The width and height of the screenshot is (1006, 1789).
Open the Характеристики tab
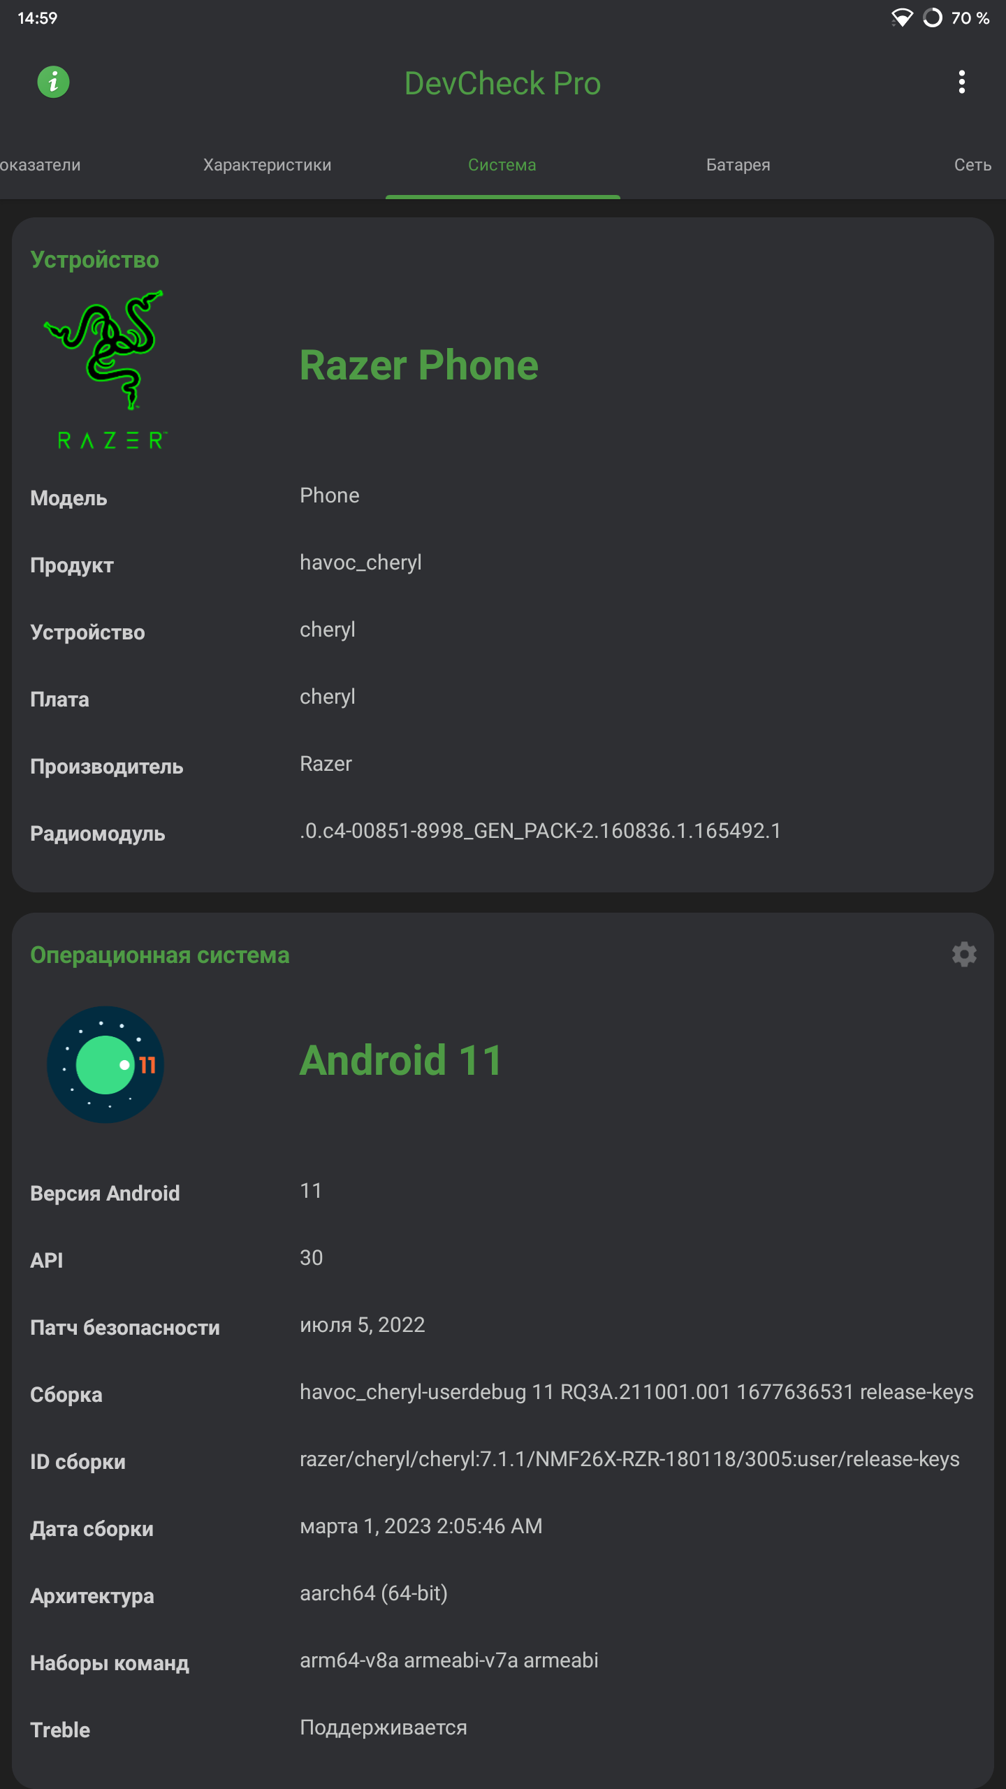(268, 165)
